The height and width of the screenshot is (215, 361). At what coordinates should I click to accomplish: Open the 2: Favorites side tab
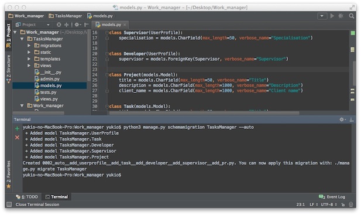point(9,174)
